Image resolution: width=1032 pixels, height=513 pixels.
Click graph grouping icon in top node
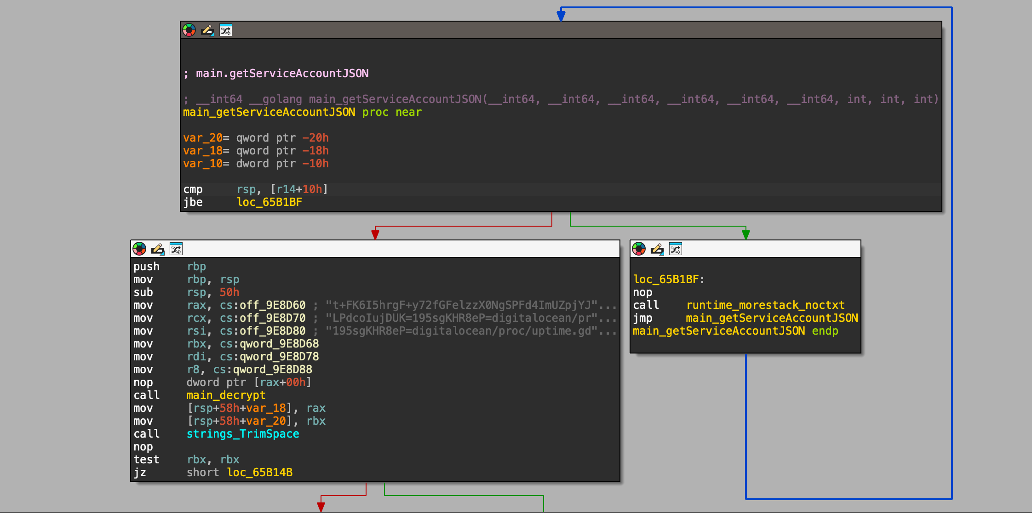226,30
